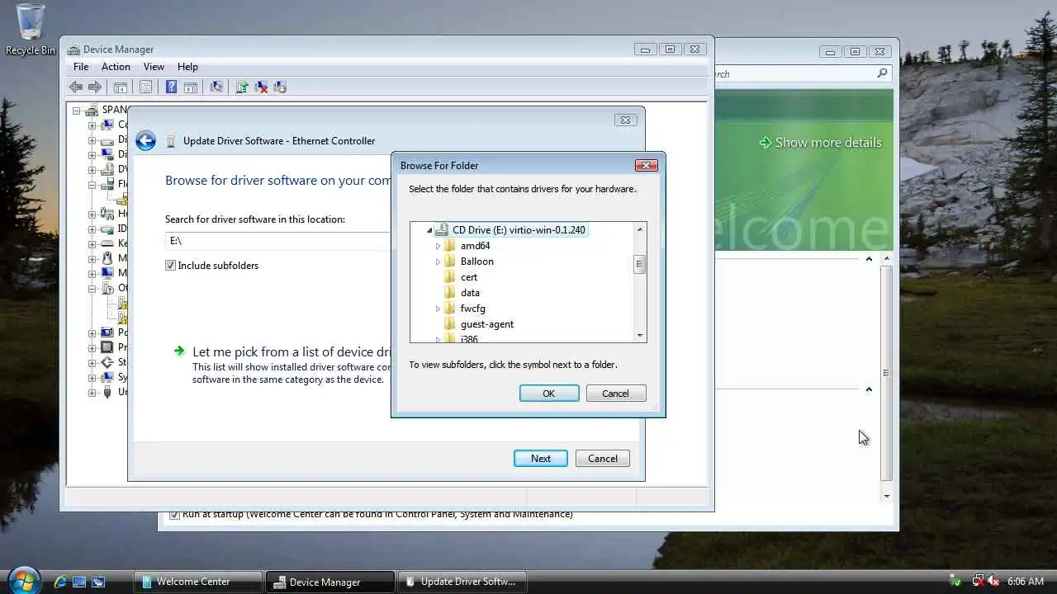Select the cert folder
The width and height of the screenshot is (1057, 594).
(x=468, y=277)
